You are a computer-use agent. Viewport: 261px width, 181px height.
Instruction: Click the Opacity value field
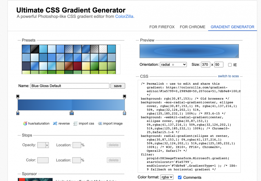[x=42, y=145]
